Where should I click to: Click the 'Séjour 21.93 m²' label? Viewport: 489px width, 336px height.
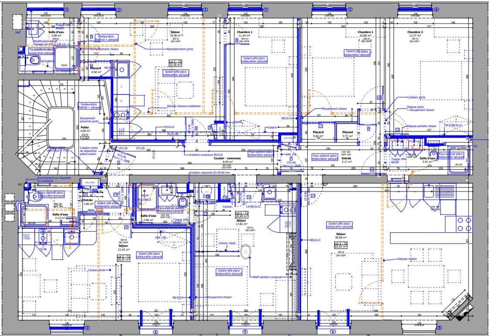point(123,248)
